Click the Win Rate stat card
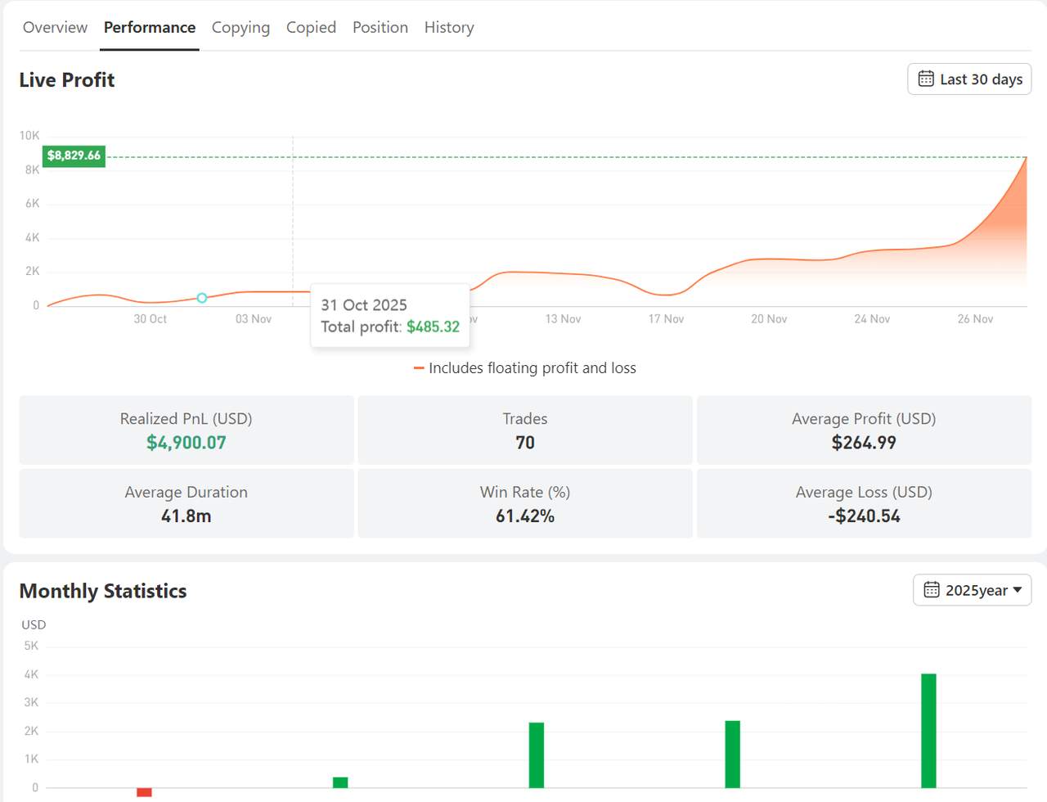 524,503
